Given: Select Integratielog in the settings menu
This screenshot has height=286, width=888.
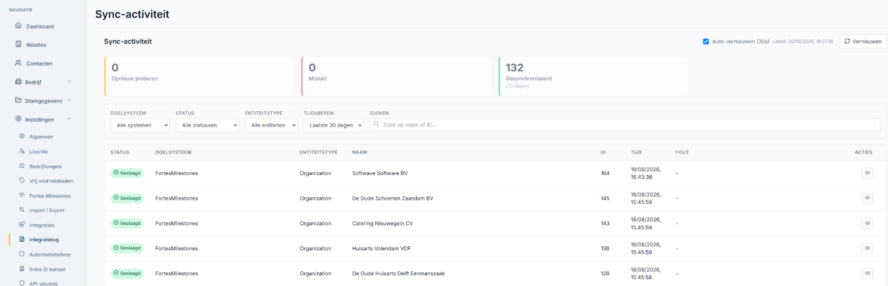Looking at the screenshot, I should [44, 240].
